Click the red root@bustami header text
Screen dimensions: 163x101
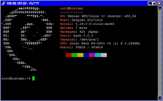[72, 8]
